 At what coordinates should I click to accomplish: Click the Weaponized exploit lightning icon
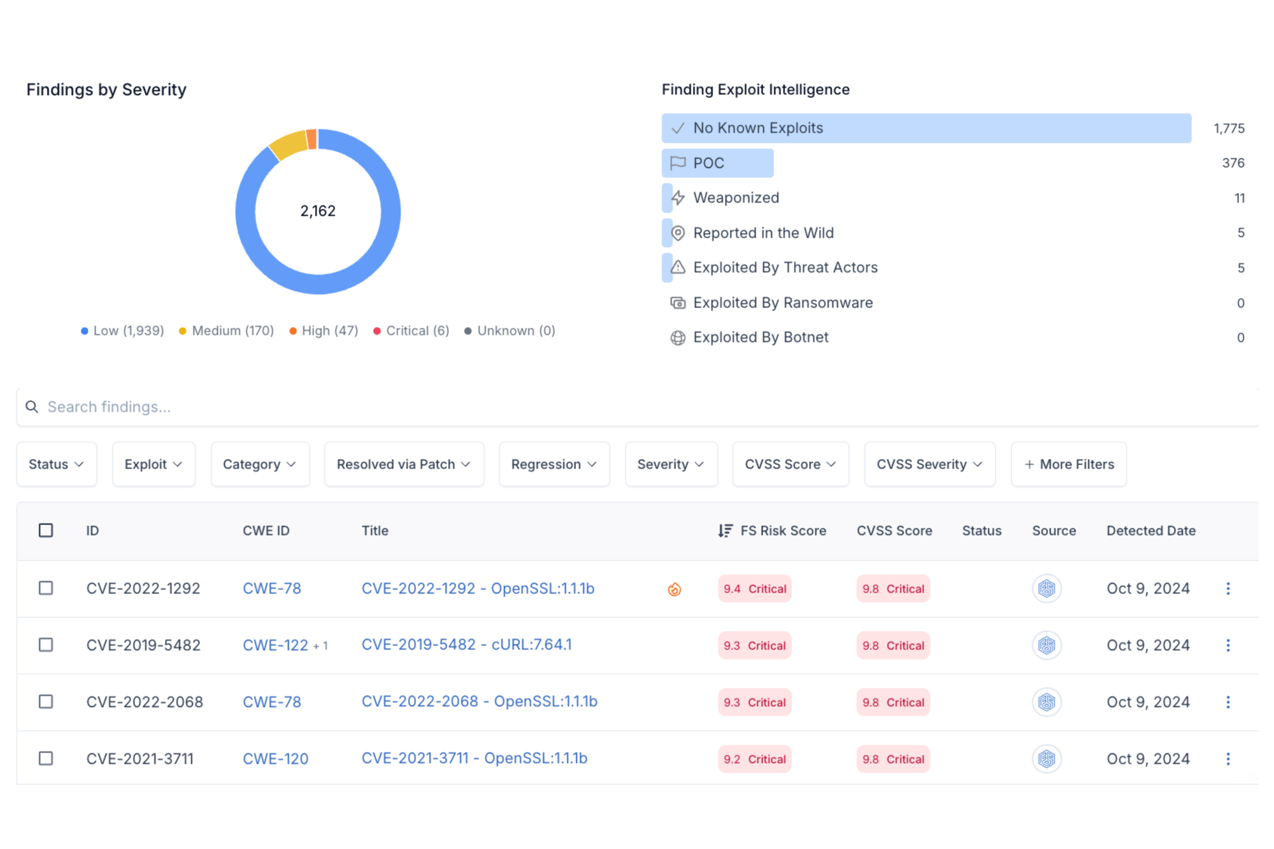tap(680, 198)
